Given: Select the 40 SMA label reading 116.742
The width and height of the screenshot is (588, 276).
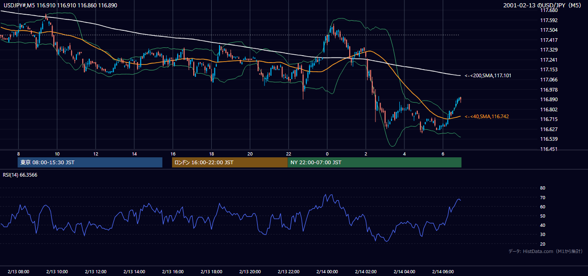Looking at the screenshot, I should [x=487, y=117].
